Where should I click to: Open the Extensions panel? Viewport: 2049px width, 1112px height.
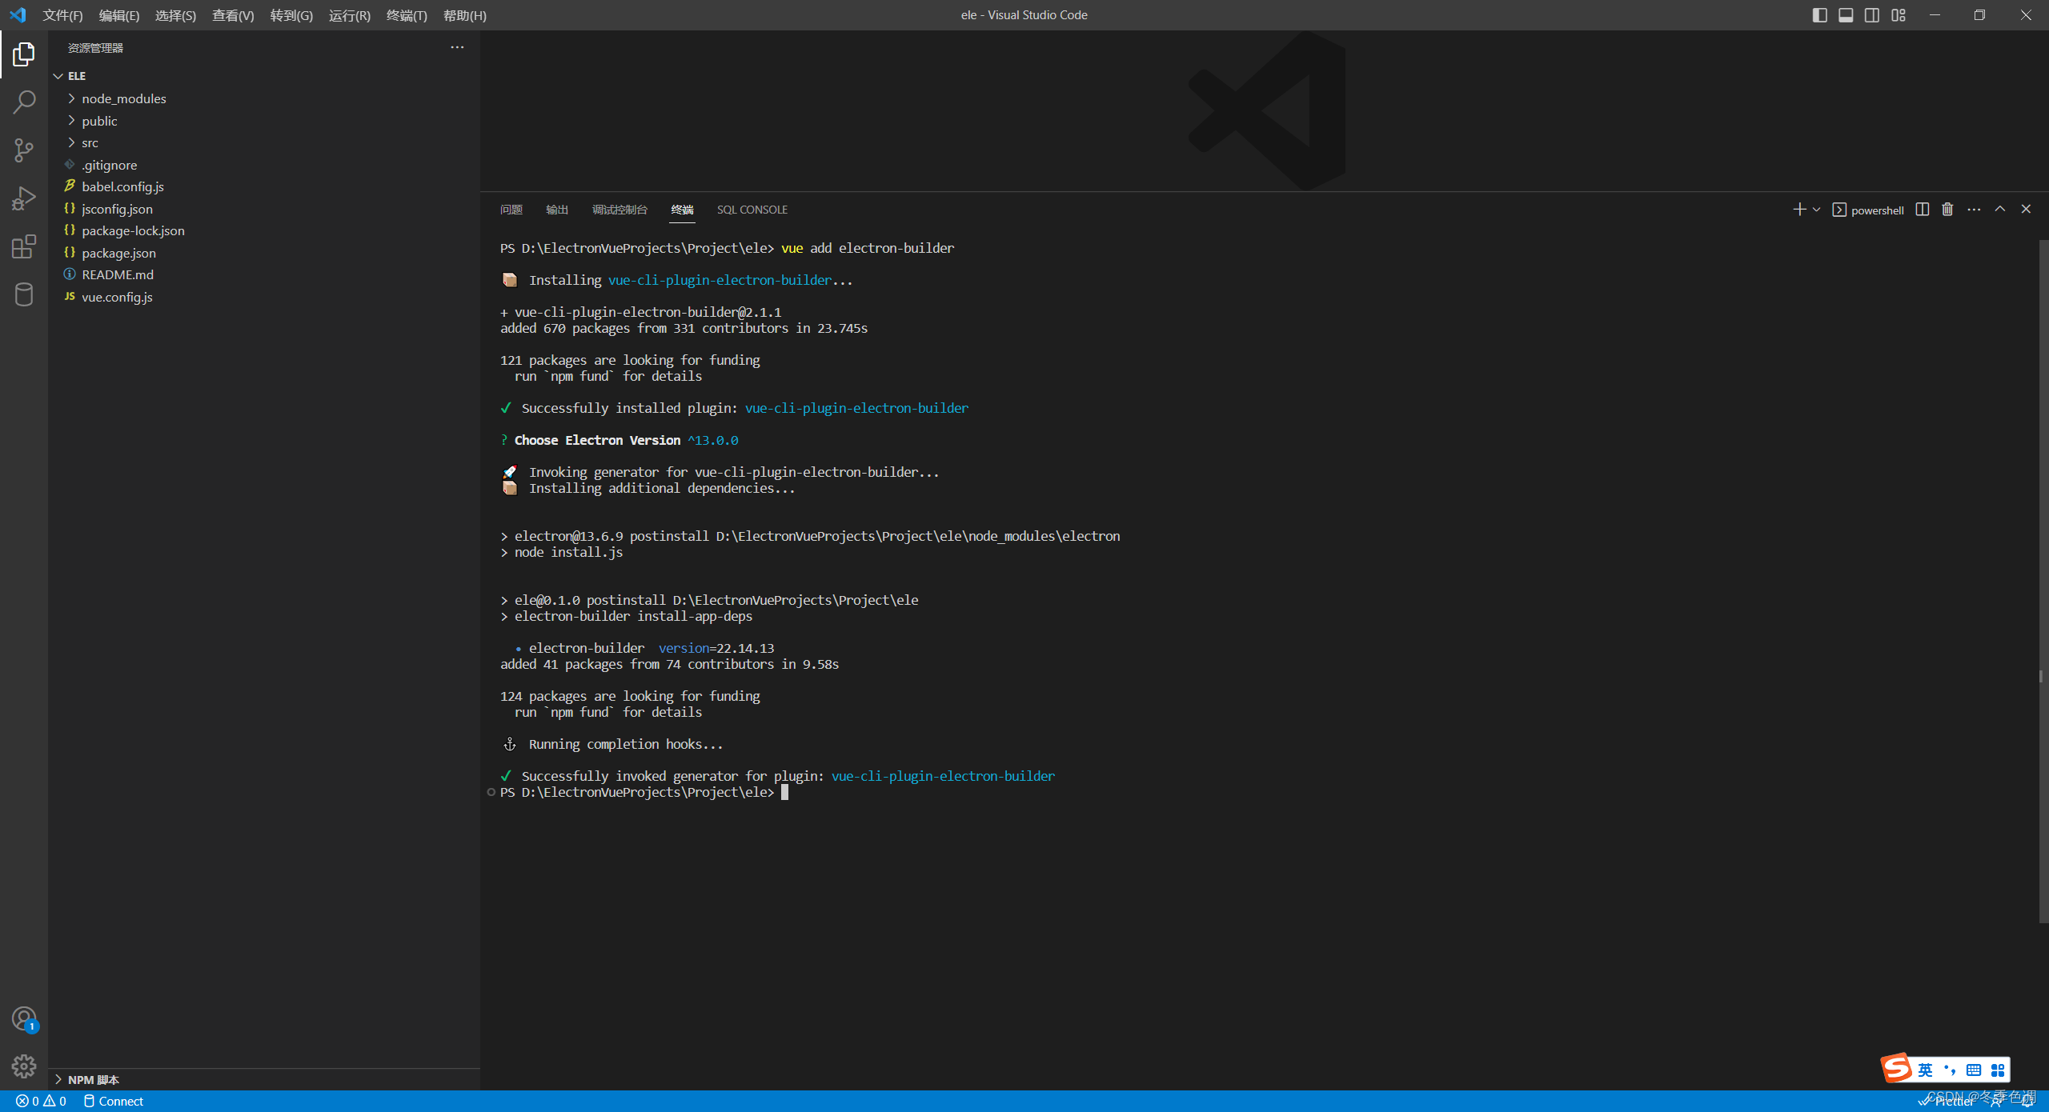pyautogui.click(x=23, y=246)
